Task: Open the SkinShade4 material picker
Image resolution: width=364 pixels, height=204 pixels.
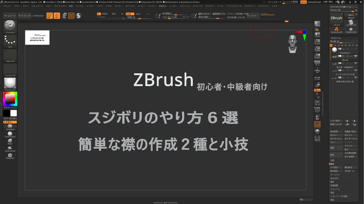Action: point(10,84)
